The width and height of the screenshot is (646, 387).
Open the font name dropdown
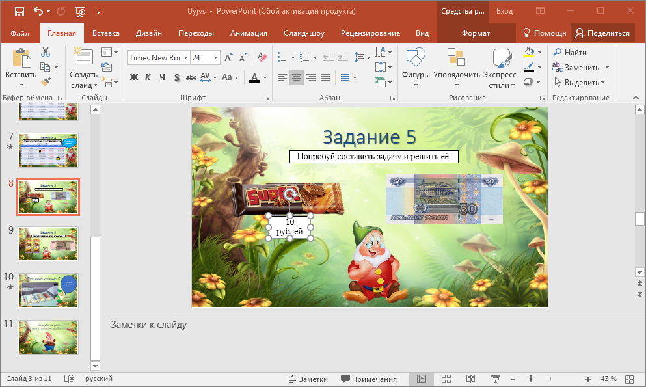[x=186, y=58]
